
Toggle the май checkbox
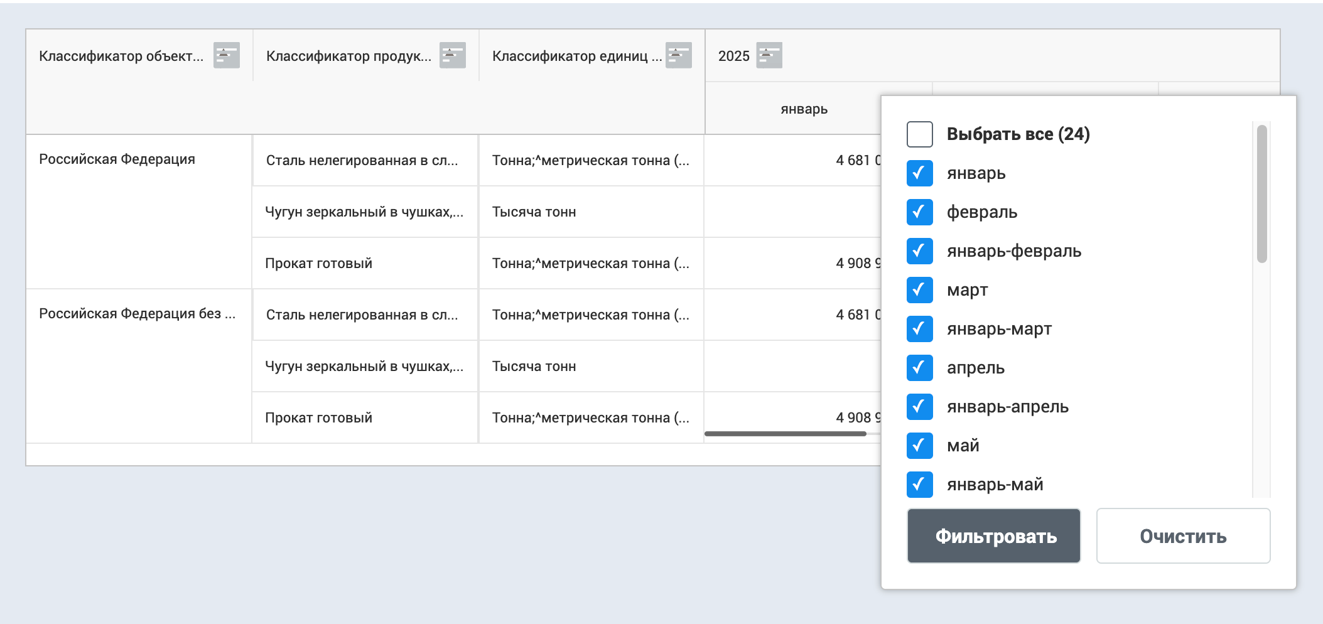(919, 446)
